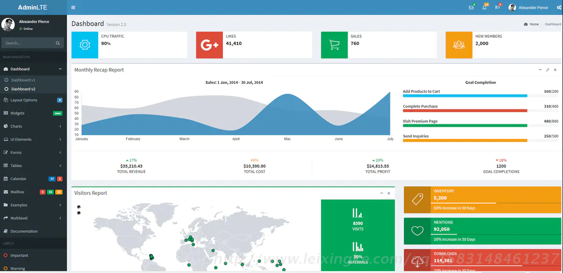
Task: Click the sidebar Search input field
Action: pyautogui.click(x=28, y=43)
